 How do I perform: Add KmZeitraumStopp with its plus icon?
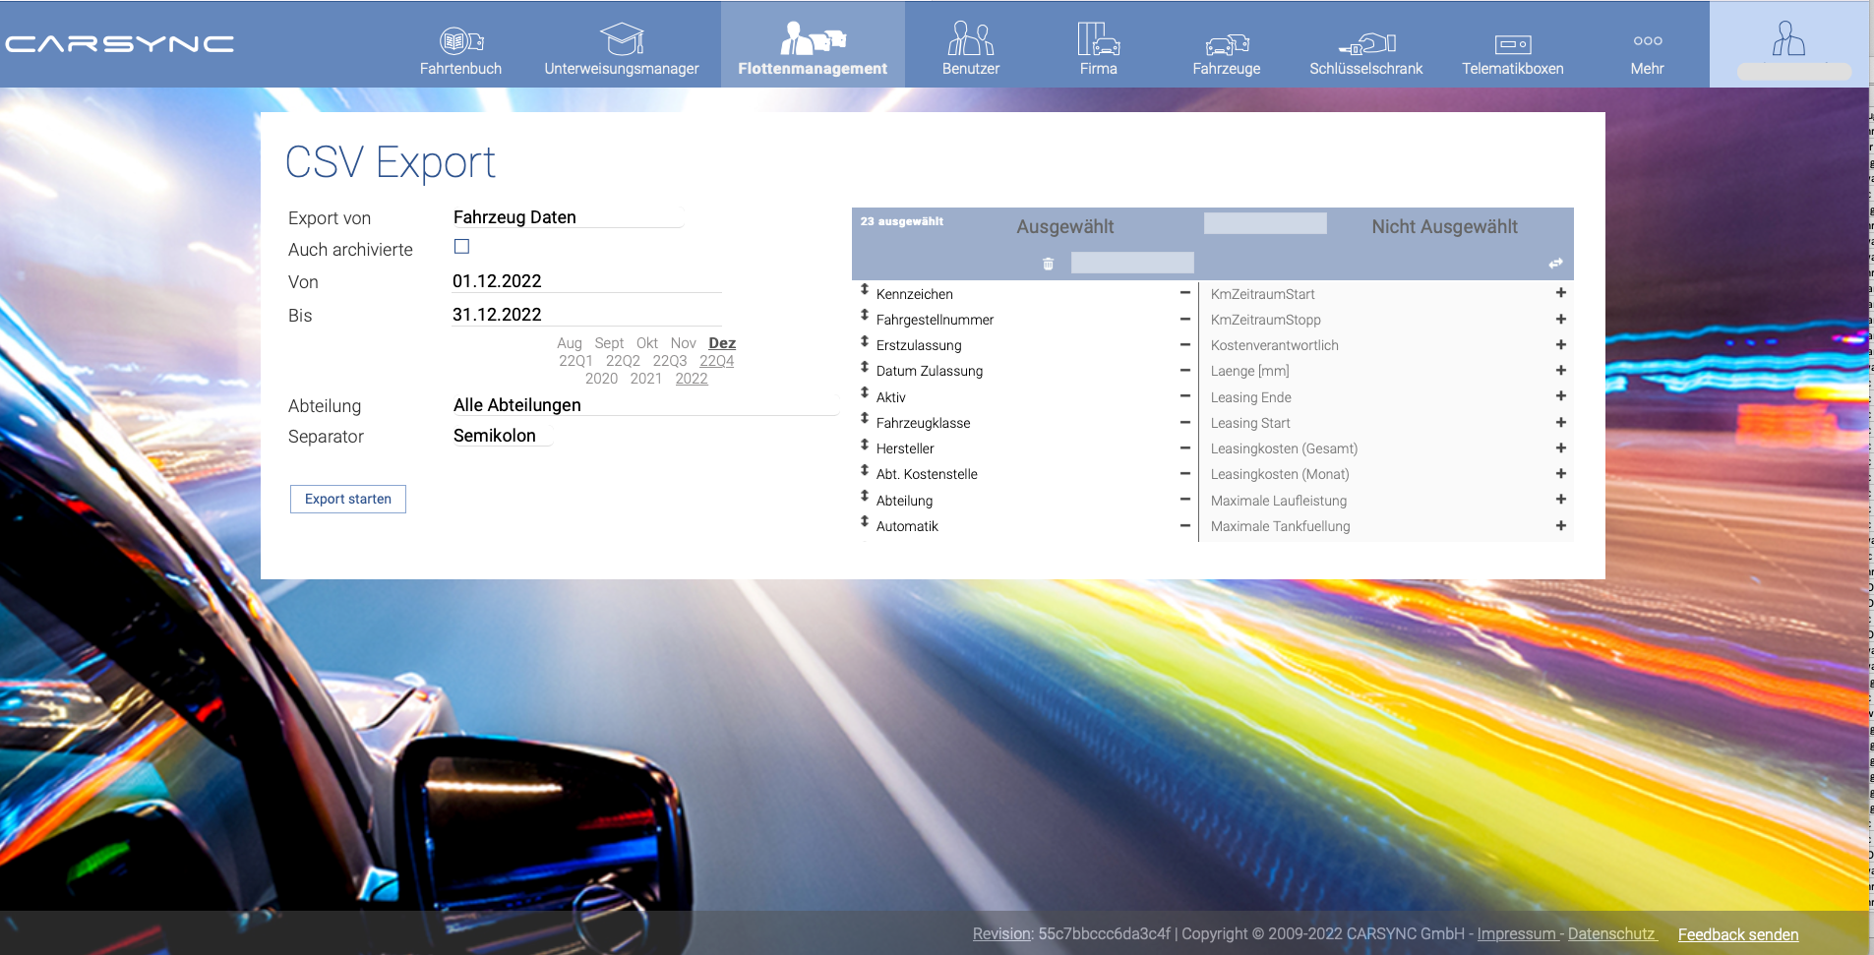[x=1561, y=319]
